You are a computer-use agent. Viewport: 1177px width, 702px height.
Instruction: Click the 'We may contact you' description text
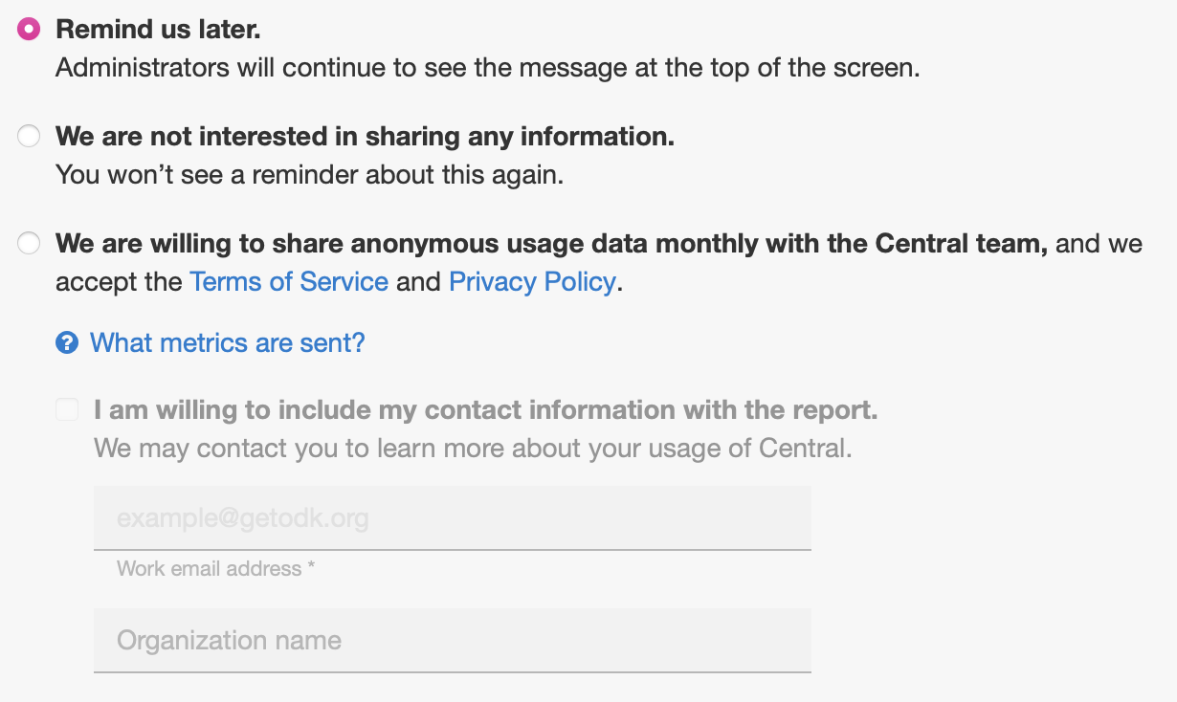pyautogui.click(x=473, y=448)
